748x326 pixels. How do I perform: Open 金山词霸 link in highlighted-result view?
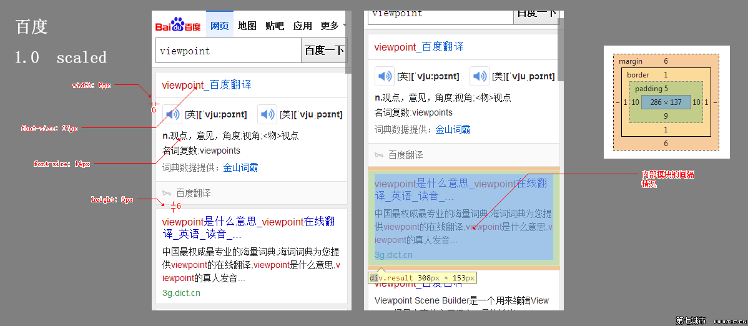[x=453, y=129]
